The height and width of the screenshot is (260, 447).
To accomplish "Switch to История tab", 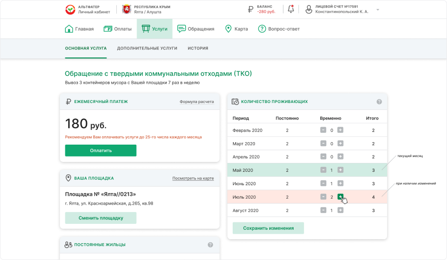I will click(x=198, y=49).
